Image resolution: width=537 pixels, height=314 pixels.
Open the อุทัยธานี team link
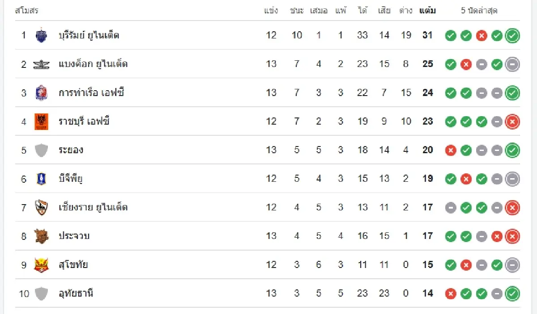(76, 293)
